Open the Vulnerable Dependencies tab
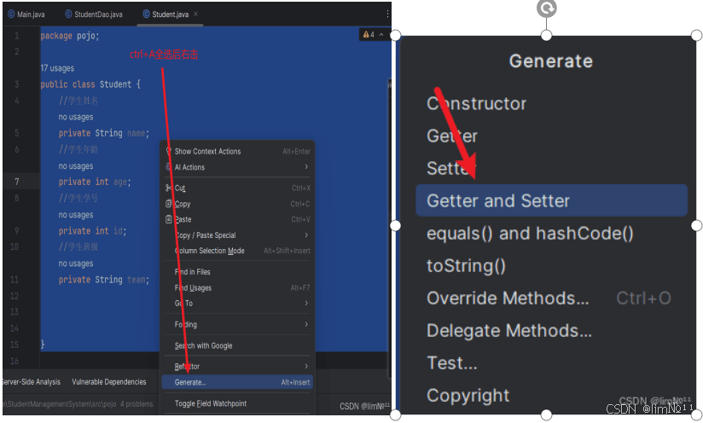 point(109,382)
